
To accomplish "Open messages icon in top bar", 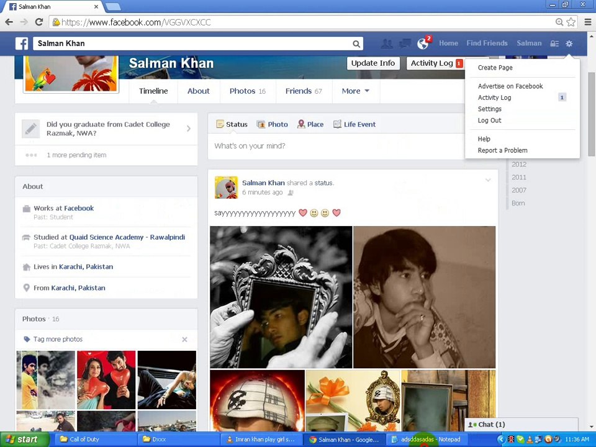I will tap(405, 43).
